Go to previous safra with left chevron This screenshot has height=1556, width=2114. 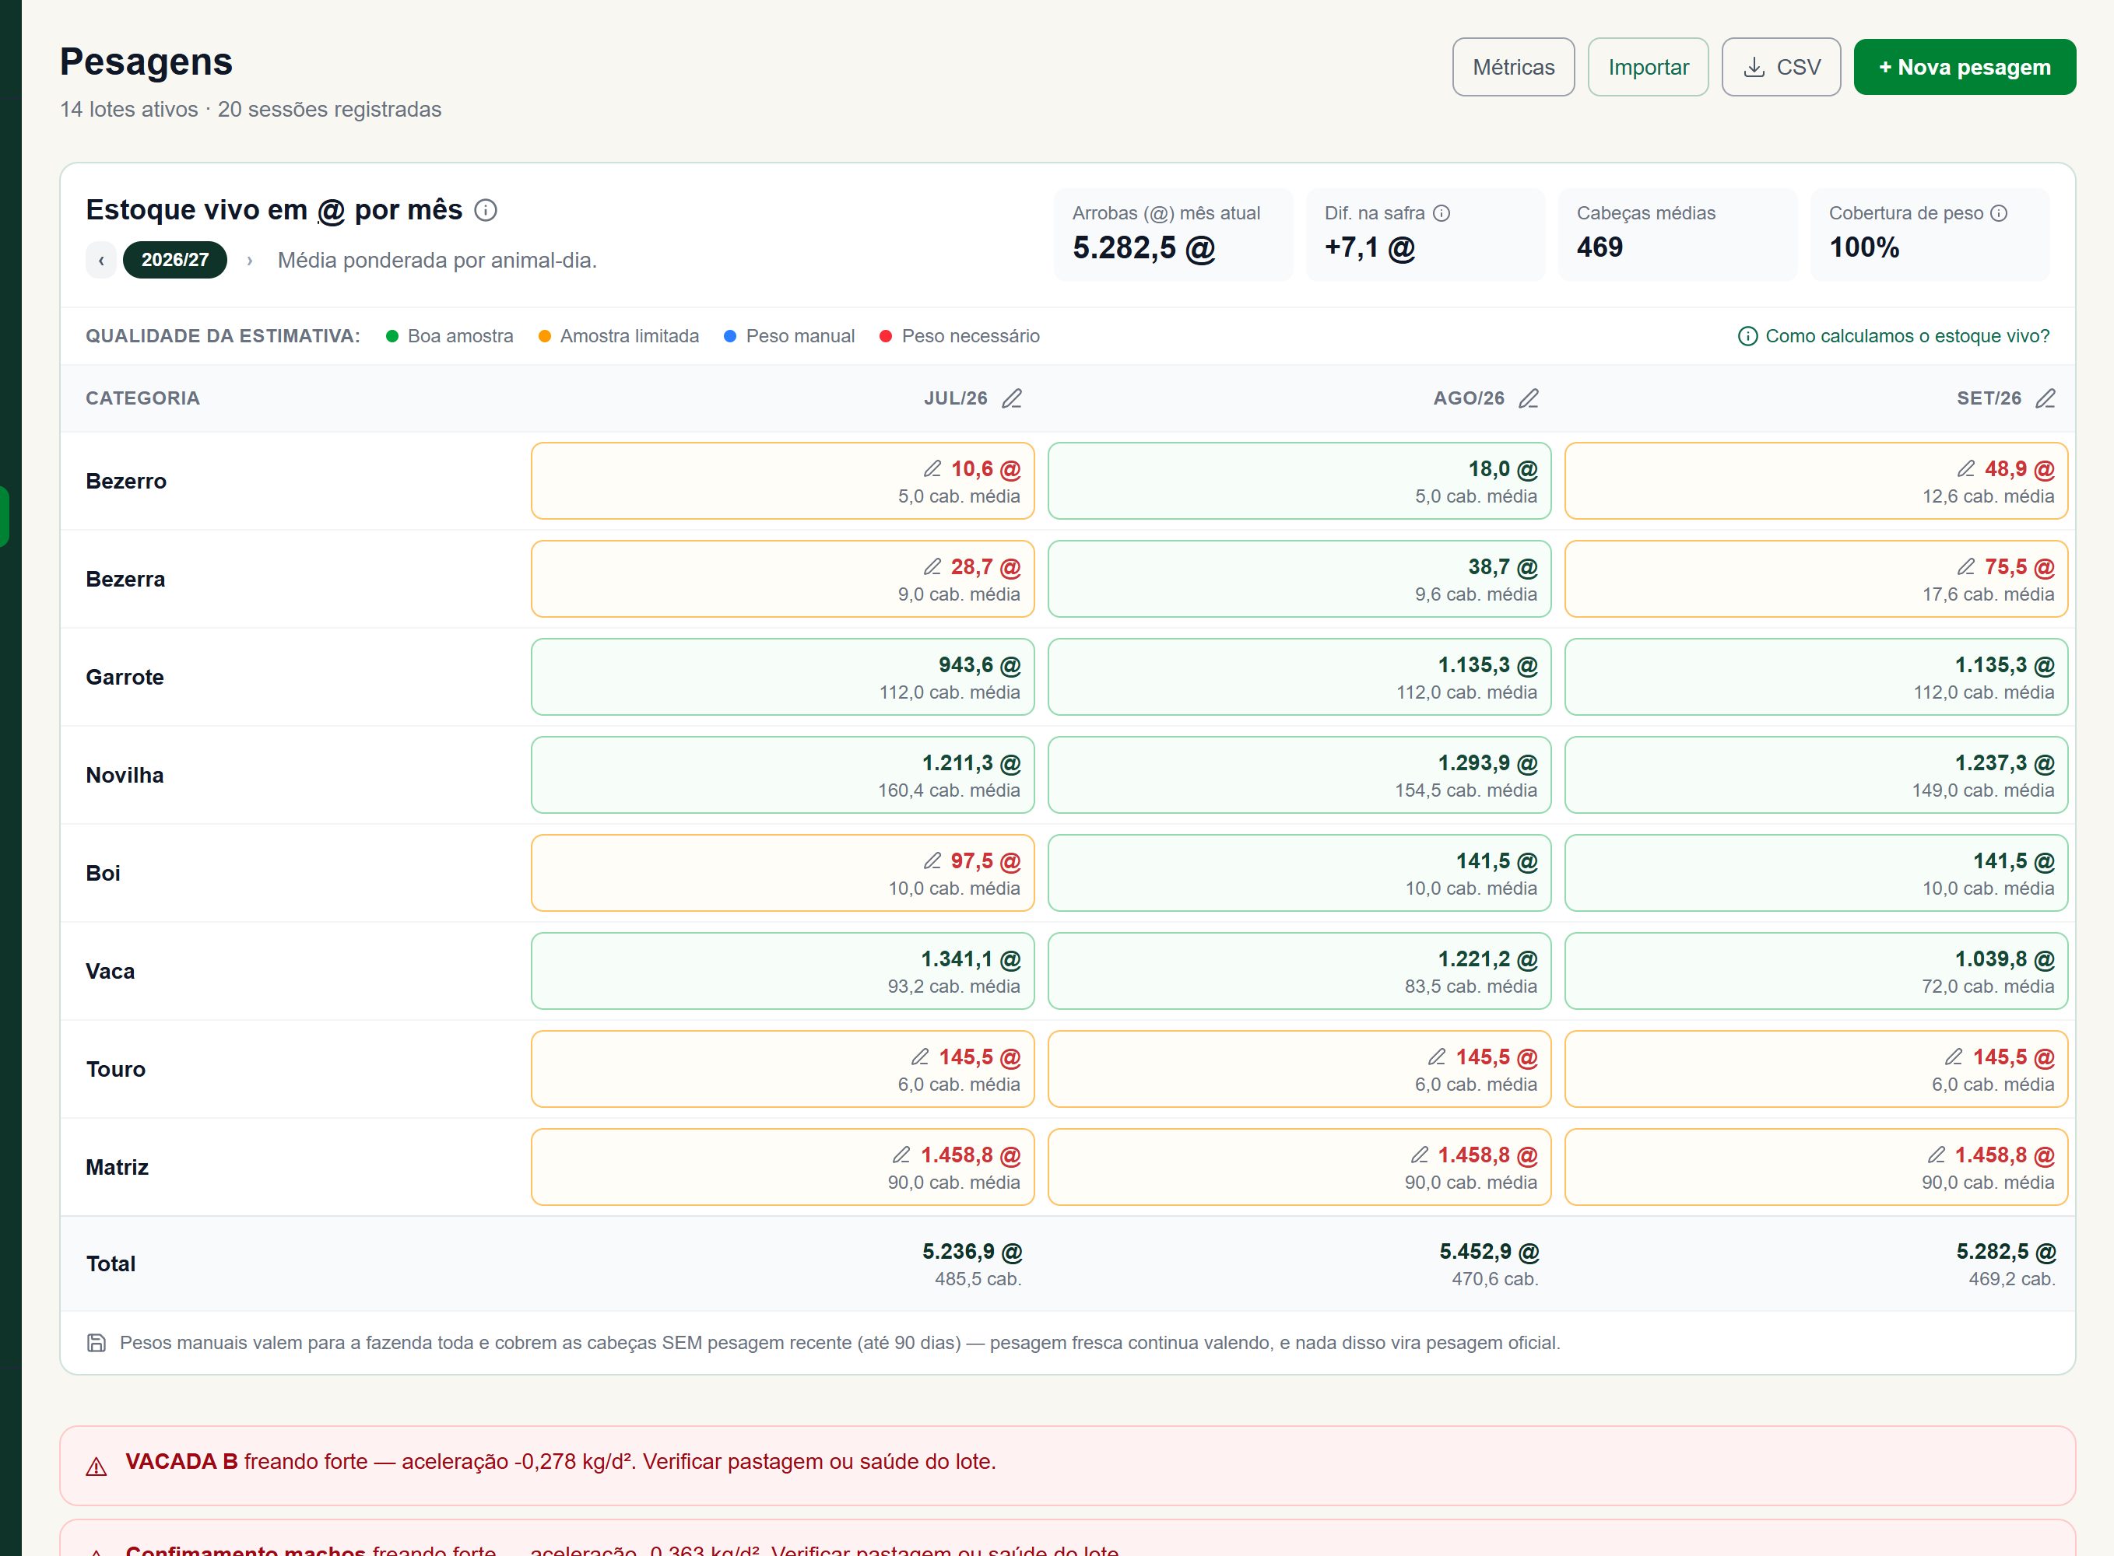102,260
